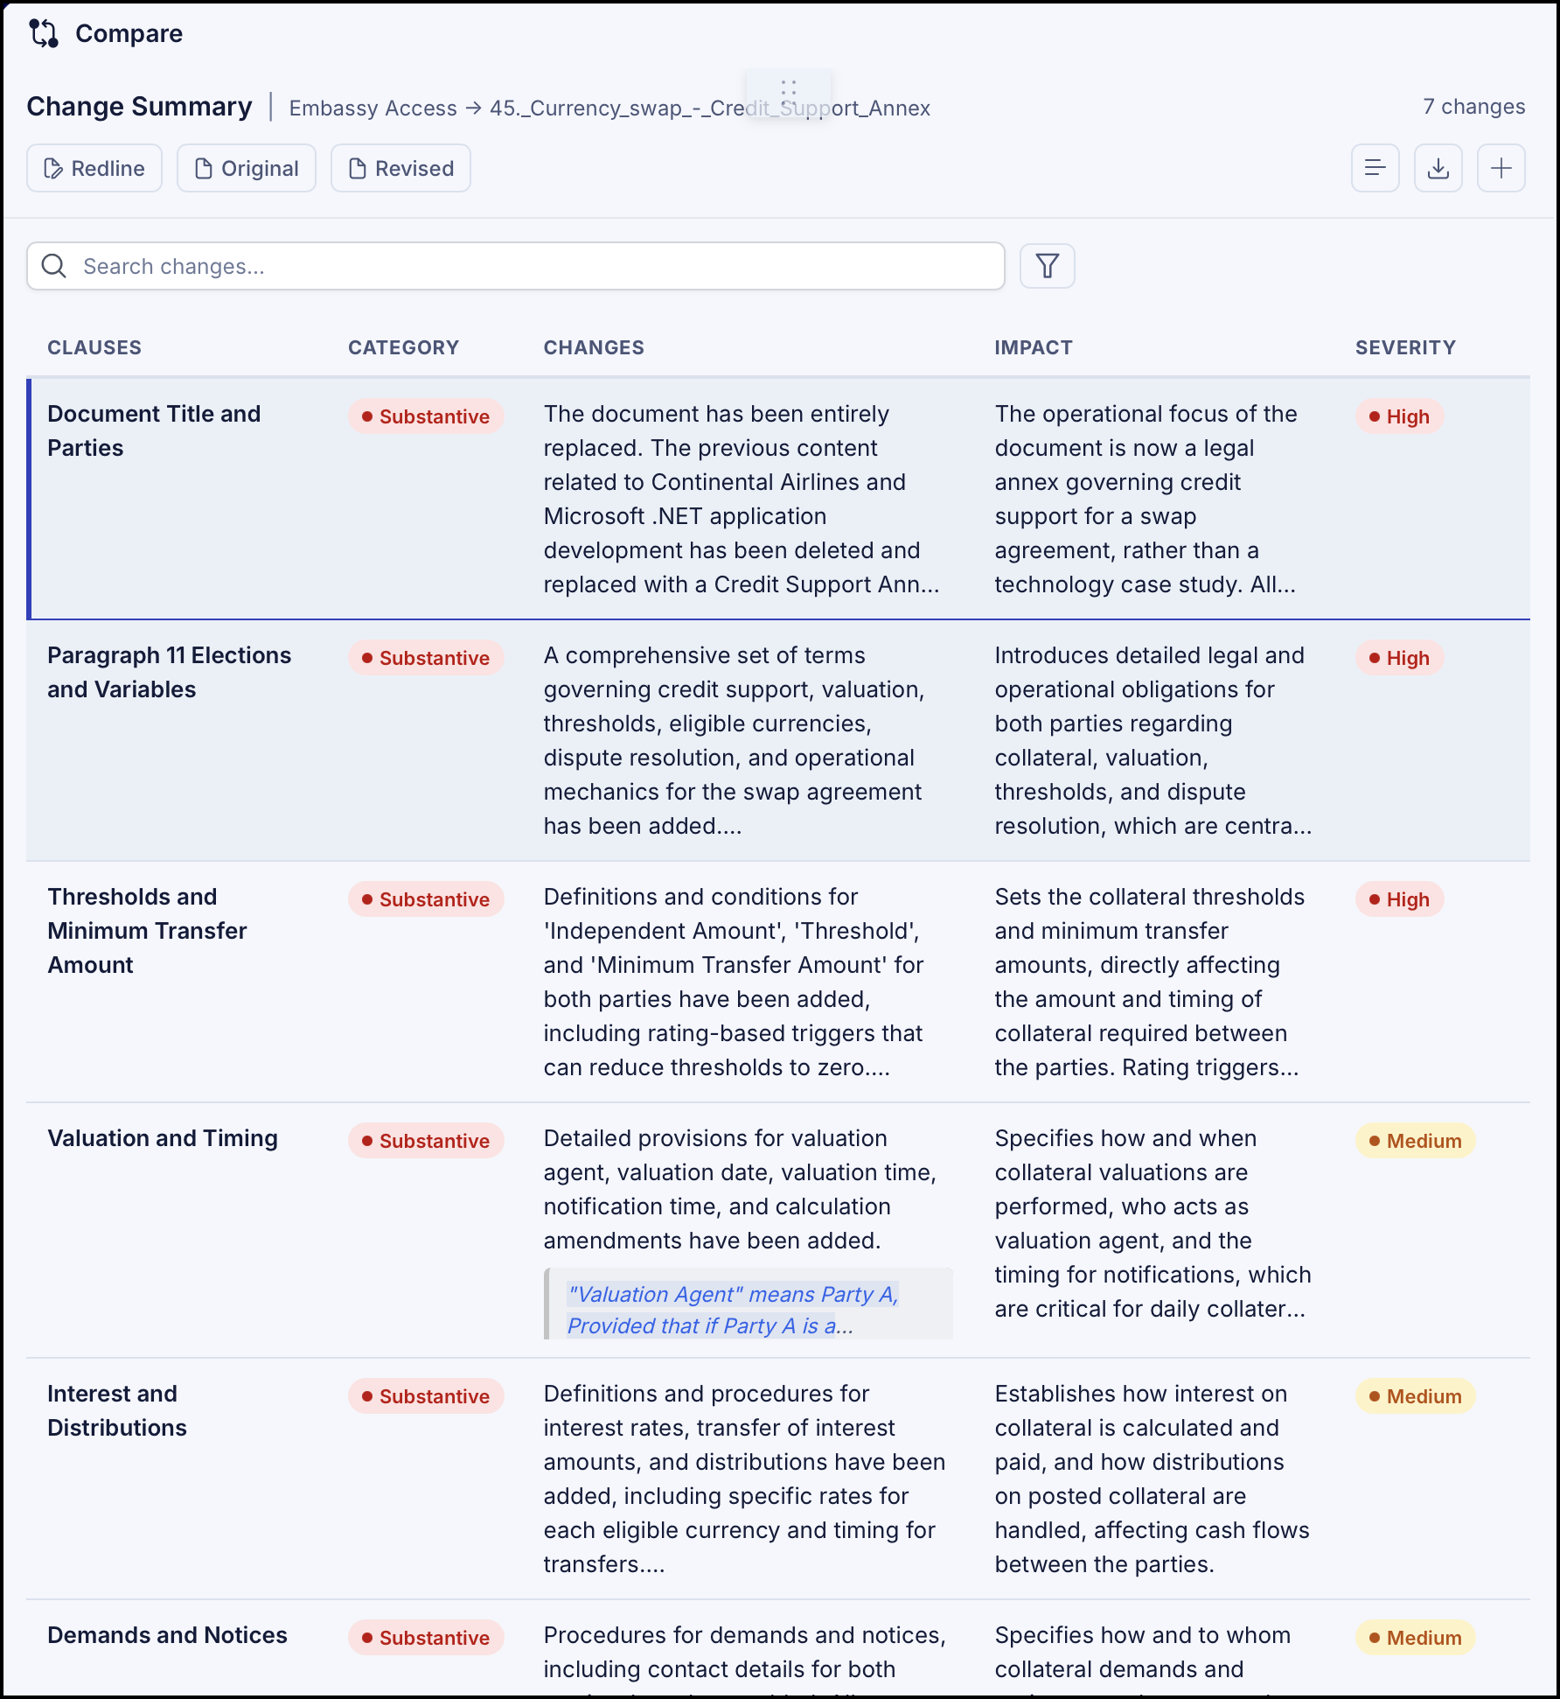
Task: Select the Demands and Notices clause
Action: point(167,1635)
